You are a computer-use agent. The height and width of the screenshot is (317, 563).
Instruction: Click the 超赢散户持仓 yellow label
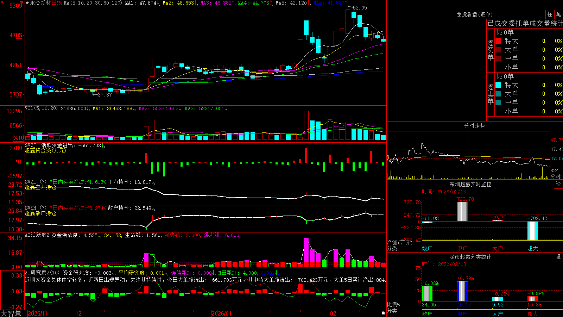[x=40, y=213]
